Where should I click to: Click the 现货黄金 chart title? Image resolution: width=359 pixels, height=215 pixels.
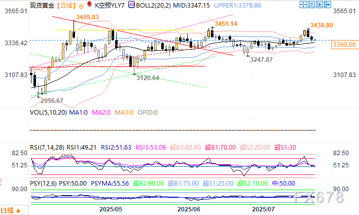point(41,5)
